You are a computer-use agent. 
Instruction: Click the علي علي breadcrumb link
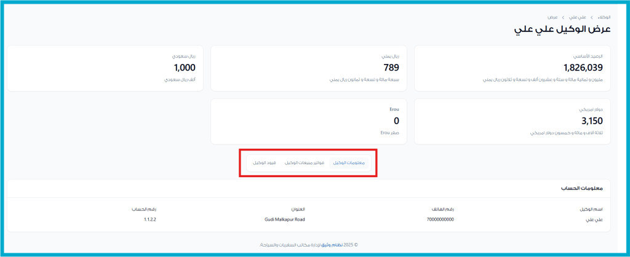coord(577,17)
